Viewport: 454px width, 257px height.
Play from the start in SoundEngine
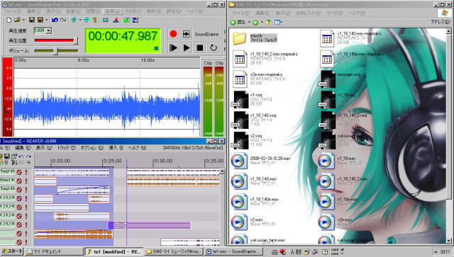pyautogui.click(x=173, y=47)
